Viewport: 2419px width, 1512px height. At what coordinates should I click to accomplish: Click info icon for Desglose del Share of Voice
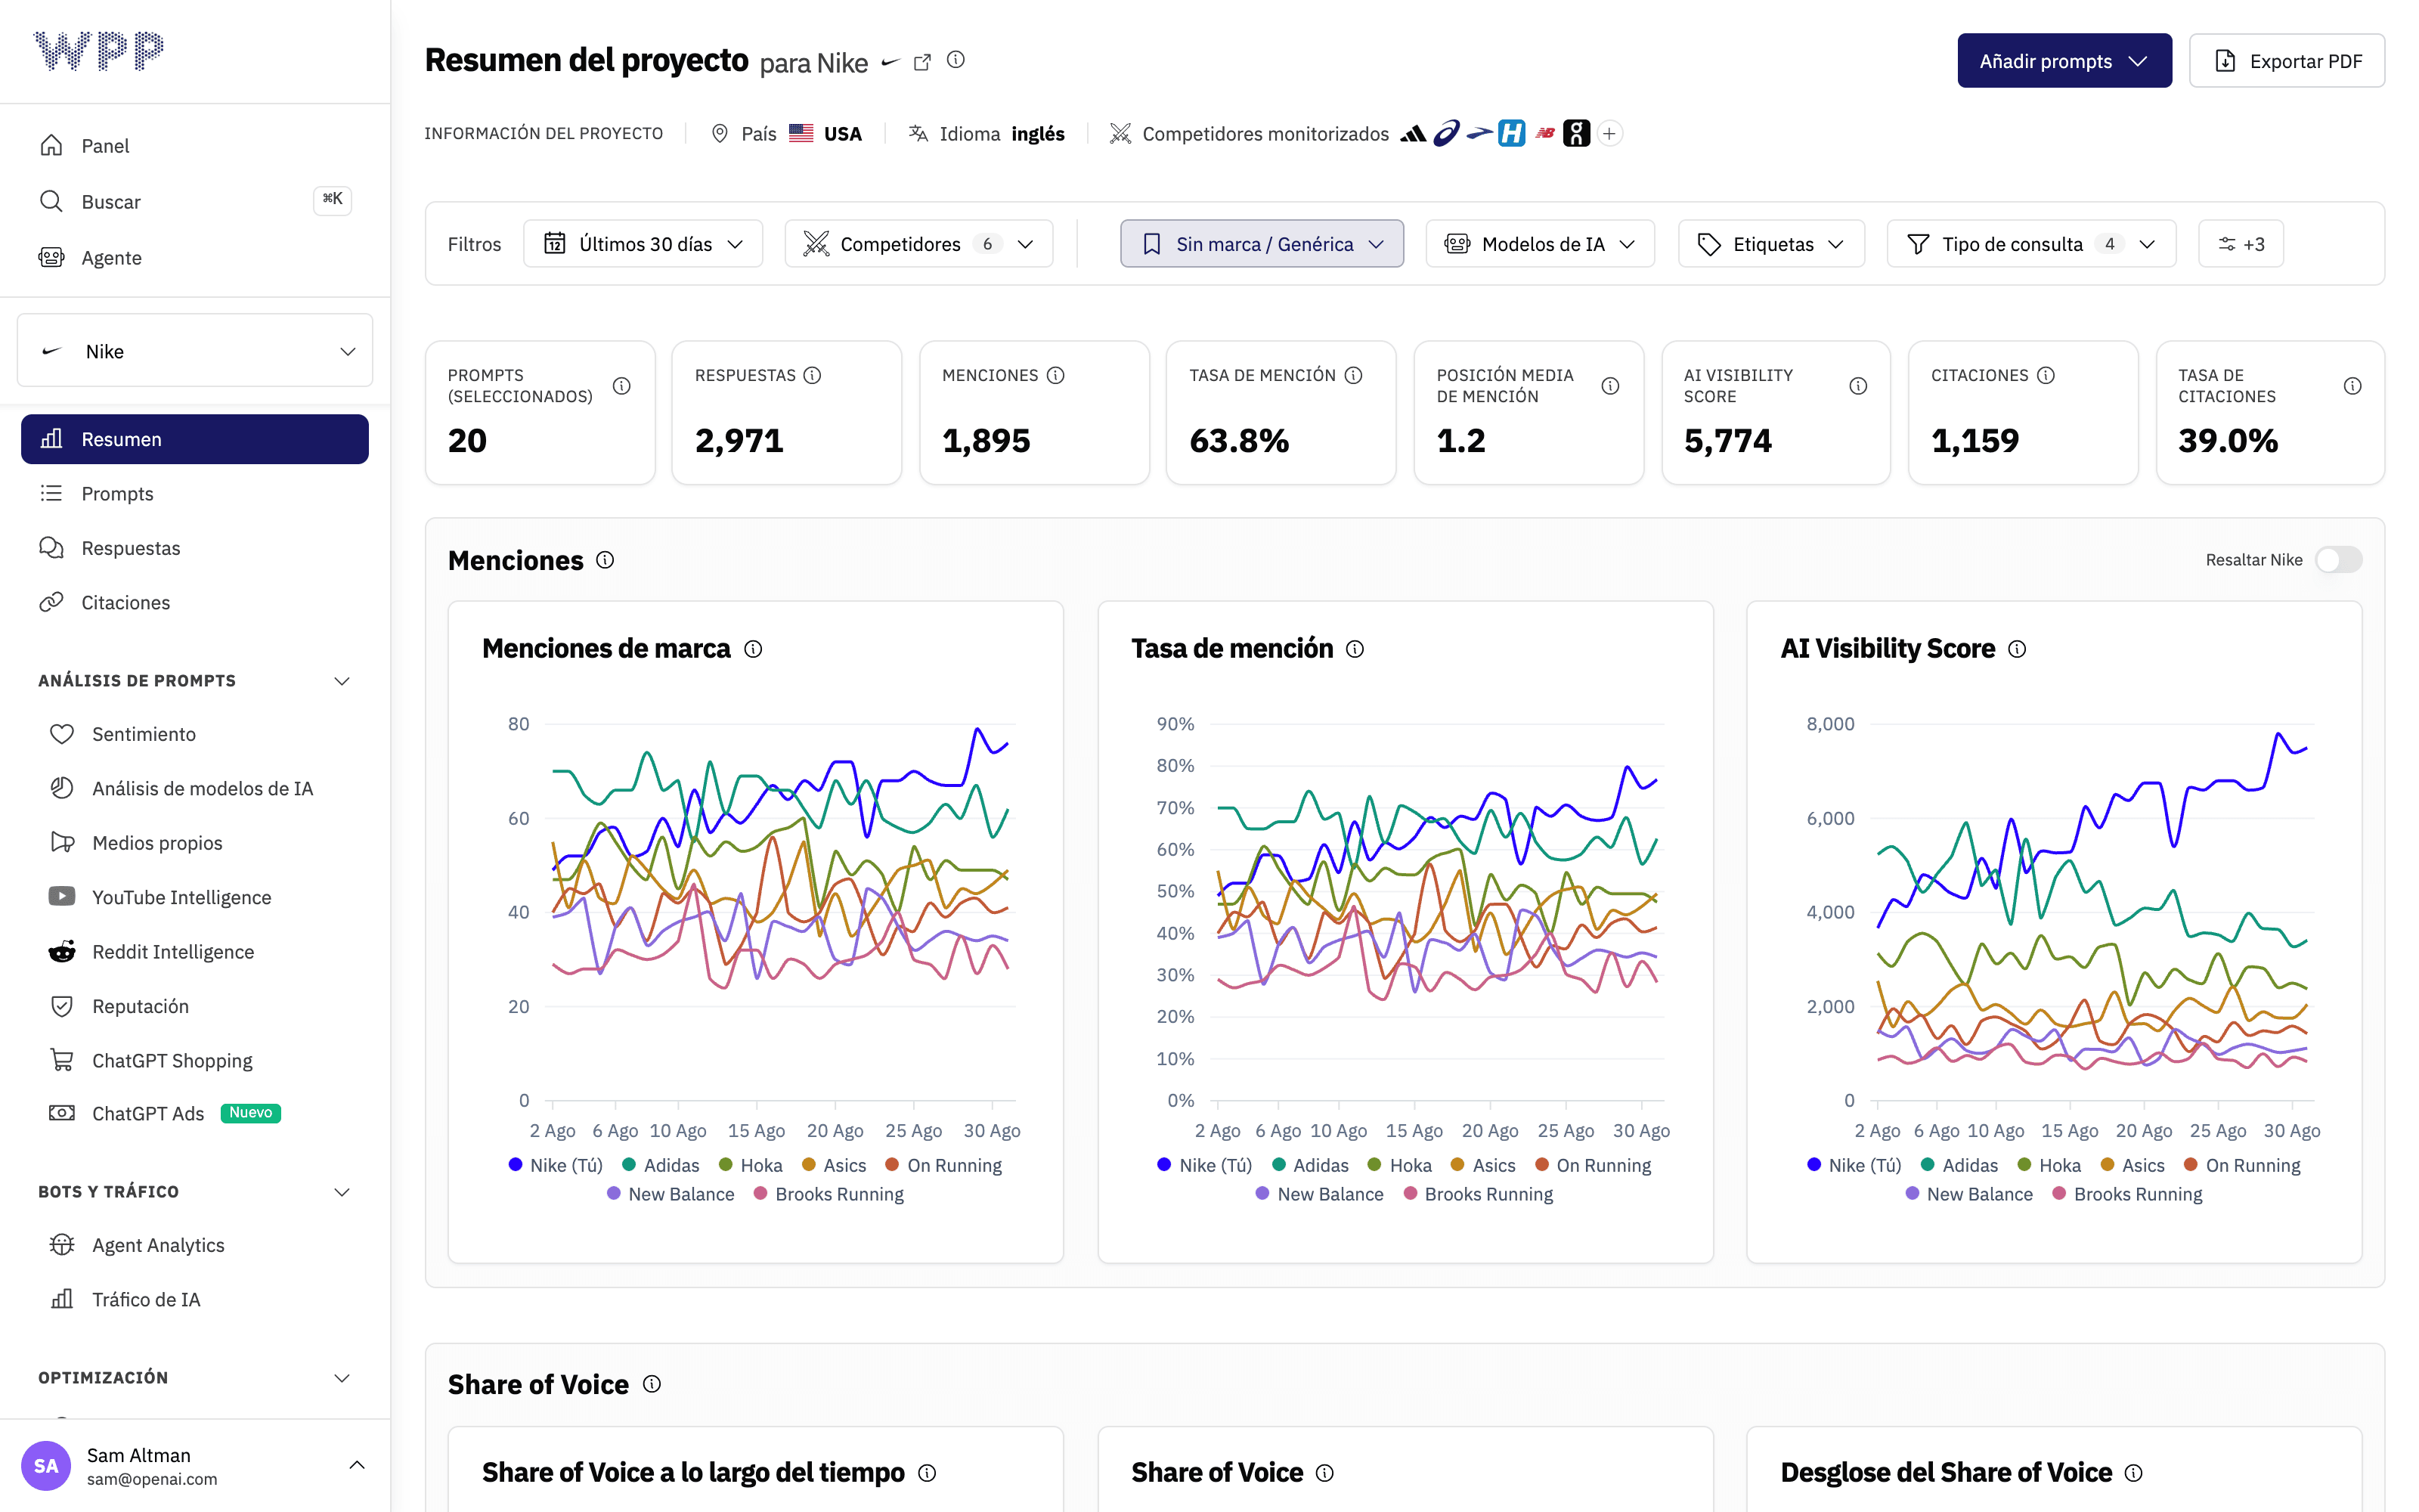point(2133,1473)
